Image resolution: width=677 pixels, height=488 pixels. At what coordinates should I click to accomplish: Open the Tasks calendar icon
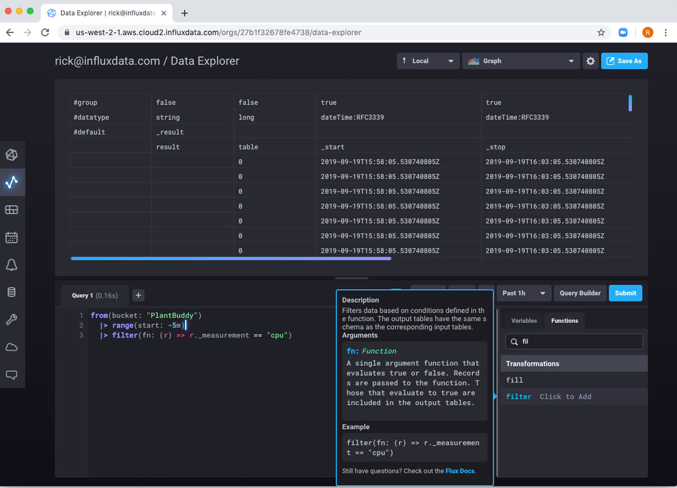(12, 237)
